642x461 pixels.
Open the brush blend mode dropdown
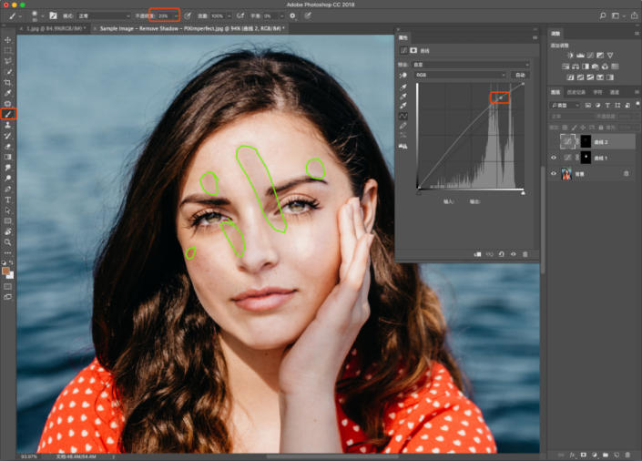(x=103, y=16)
